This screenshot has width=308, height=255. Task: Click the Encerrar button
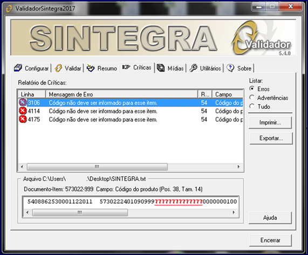[x=270, y=240]
